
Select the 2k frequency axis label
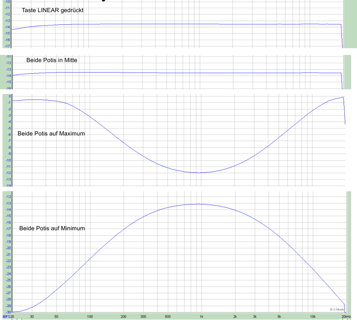235,316
